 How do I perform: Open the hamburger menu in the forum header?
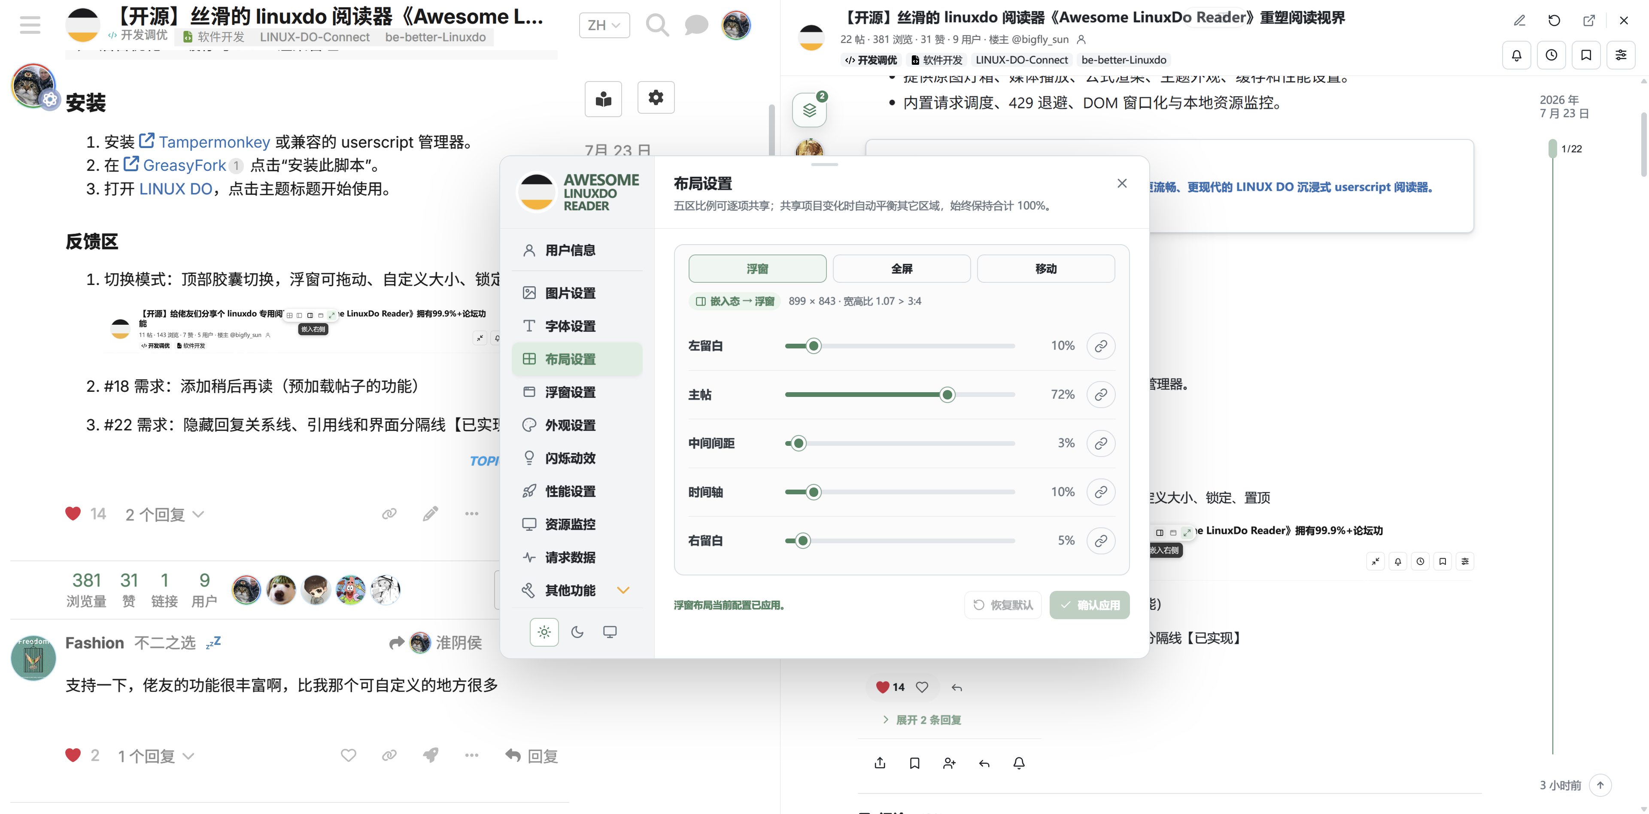[x=30, y=26]
